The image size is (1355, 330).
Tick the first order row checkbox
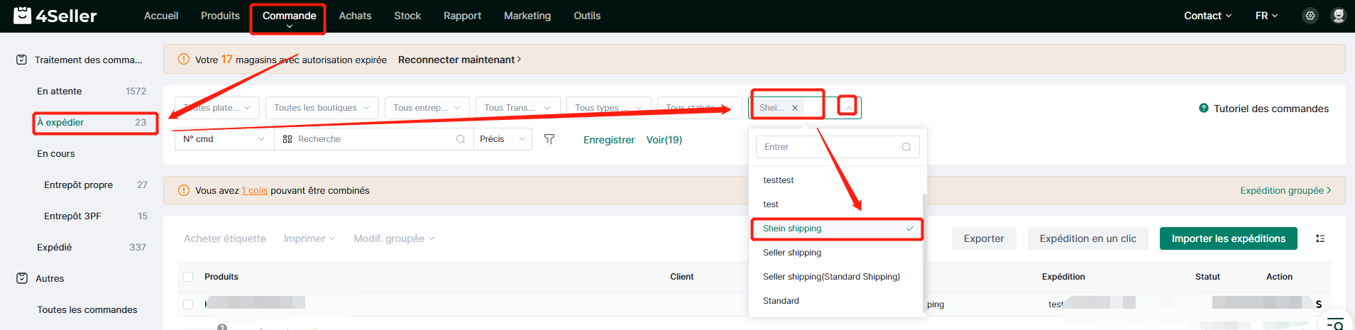[188, 304]
